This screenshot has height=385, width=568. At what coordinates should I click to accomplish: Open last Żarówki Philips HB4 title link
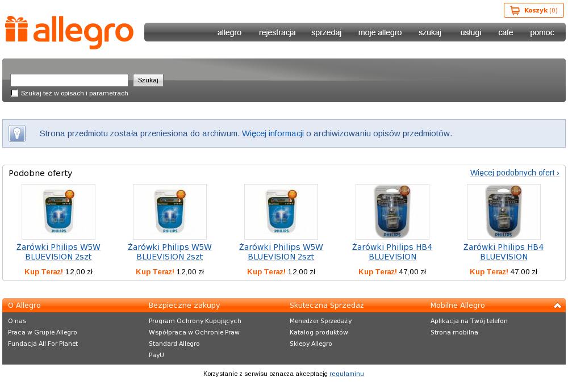coord(503,252)
